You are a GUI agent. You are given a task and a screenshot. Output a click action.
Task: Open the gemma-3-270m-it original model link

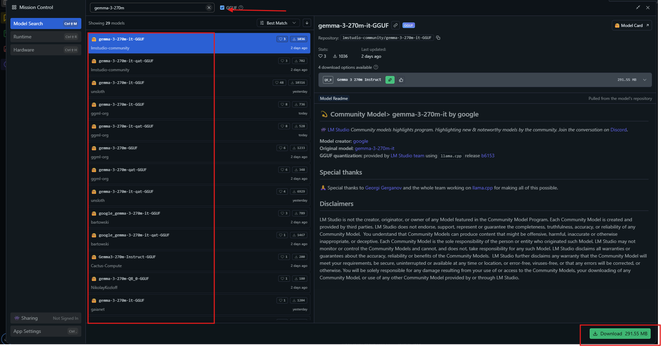(374, 148)
